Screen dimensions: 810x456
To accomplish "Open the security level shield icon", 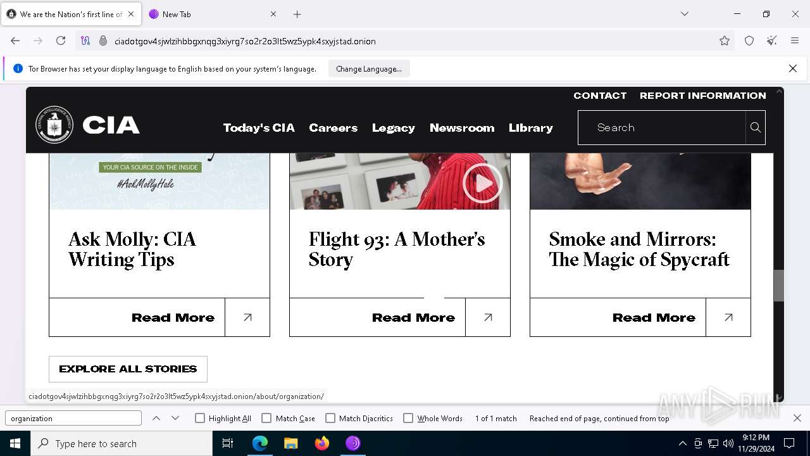I will tap(749, 41).
